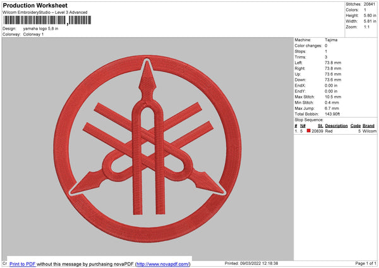The width and height of the screenshot is (379, 268).
Task: Click the 'Print to PDF' link
Action: click(x=23, y=264)
